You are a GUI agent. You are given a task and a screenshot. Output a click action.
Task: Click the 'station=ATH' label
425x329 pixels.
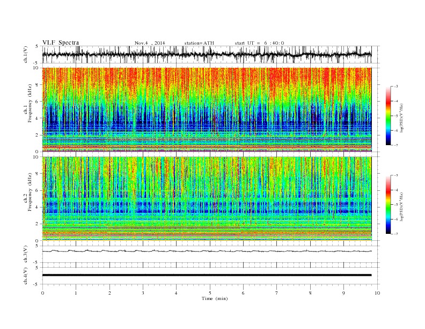coord(199,43)
